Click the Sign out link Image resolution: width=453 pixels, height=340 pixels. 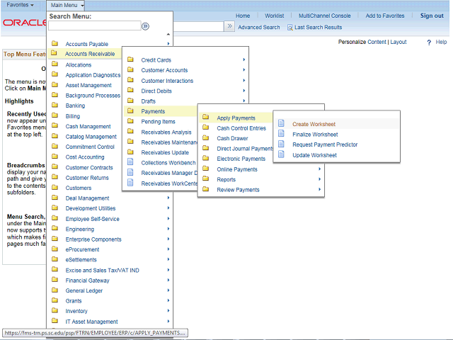[x=432, y=16]
